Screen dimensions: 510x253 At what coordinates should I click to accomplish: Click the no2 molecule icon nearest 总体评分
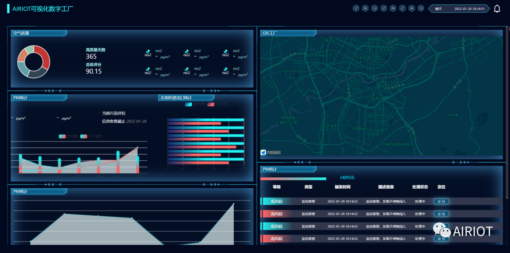[148, 70]
